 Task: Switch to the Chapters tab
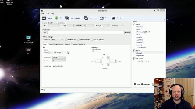coord(75,44)
